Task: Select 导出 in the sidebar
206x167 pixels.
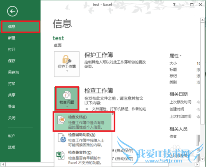Action: tap(12, 107)
